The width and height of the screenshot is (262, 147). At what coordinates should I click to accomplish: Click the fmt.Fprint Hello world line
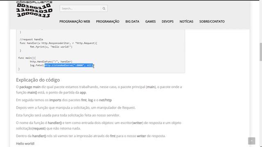click(x=51, y=47)
